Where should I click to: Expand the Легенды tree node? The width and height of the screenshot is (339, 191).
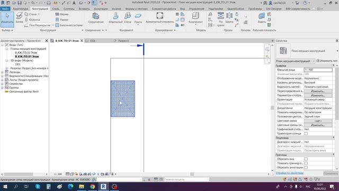[x=2, y=72]
